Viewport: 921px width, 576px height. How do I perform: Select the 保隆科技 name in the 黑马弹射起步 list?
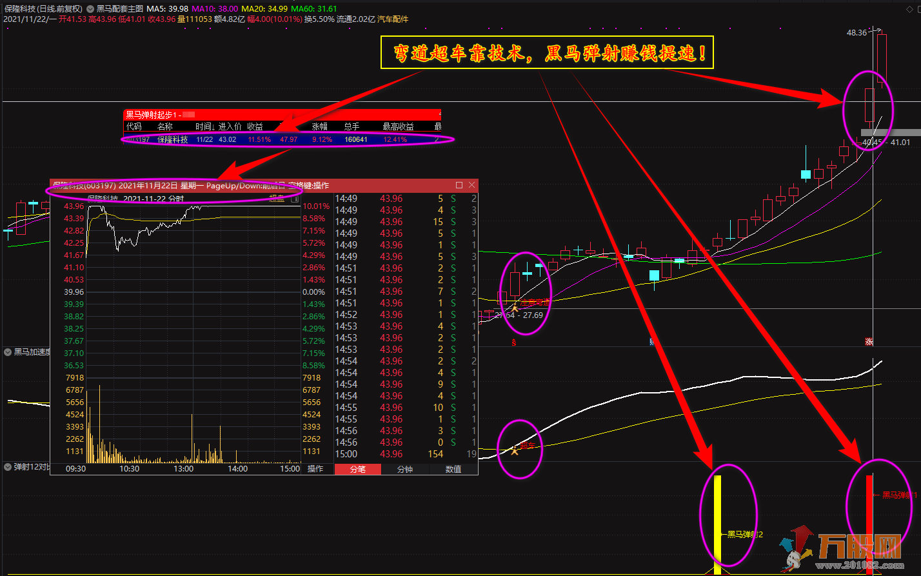pos(173,139)
